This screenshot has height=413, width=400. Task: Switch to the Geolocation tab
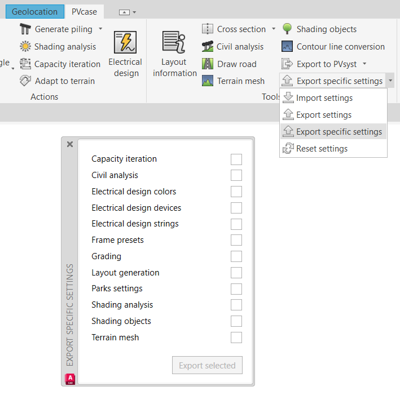tap(34, 11)
